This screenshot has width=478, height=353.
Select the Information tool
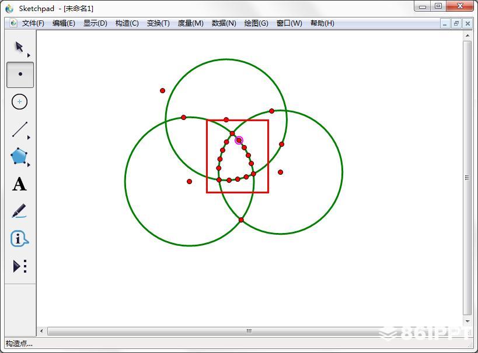click(x=19, y=239)
